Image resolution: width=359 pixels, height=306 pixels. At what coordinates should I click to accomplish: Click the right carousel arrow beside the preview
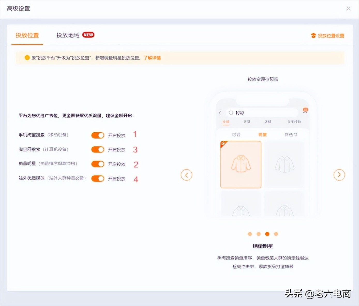tap(339, 175)
